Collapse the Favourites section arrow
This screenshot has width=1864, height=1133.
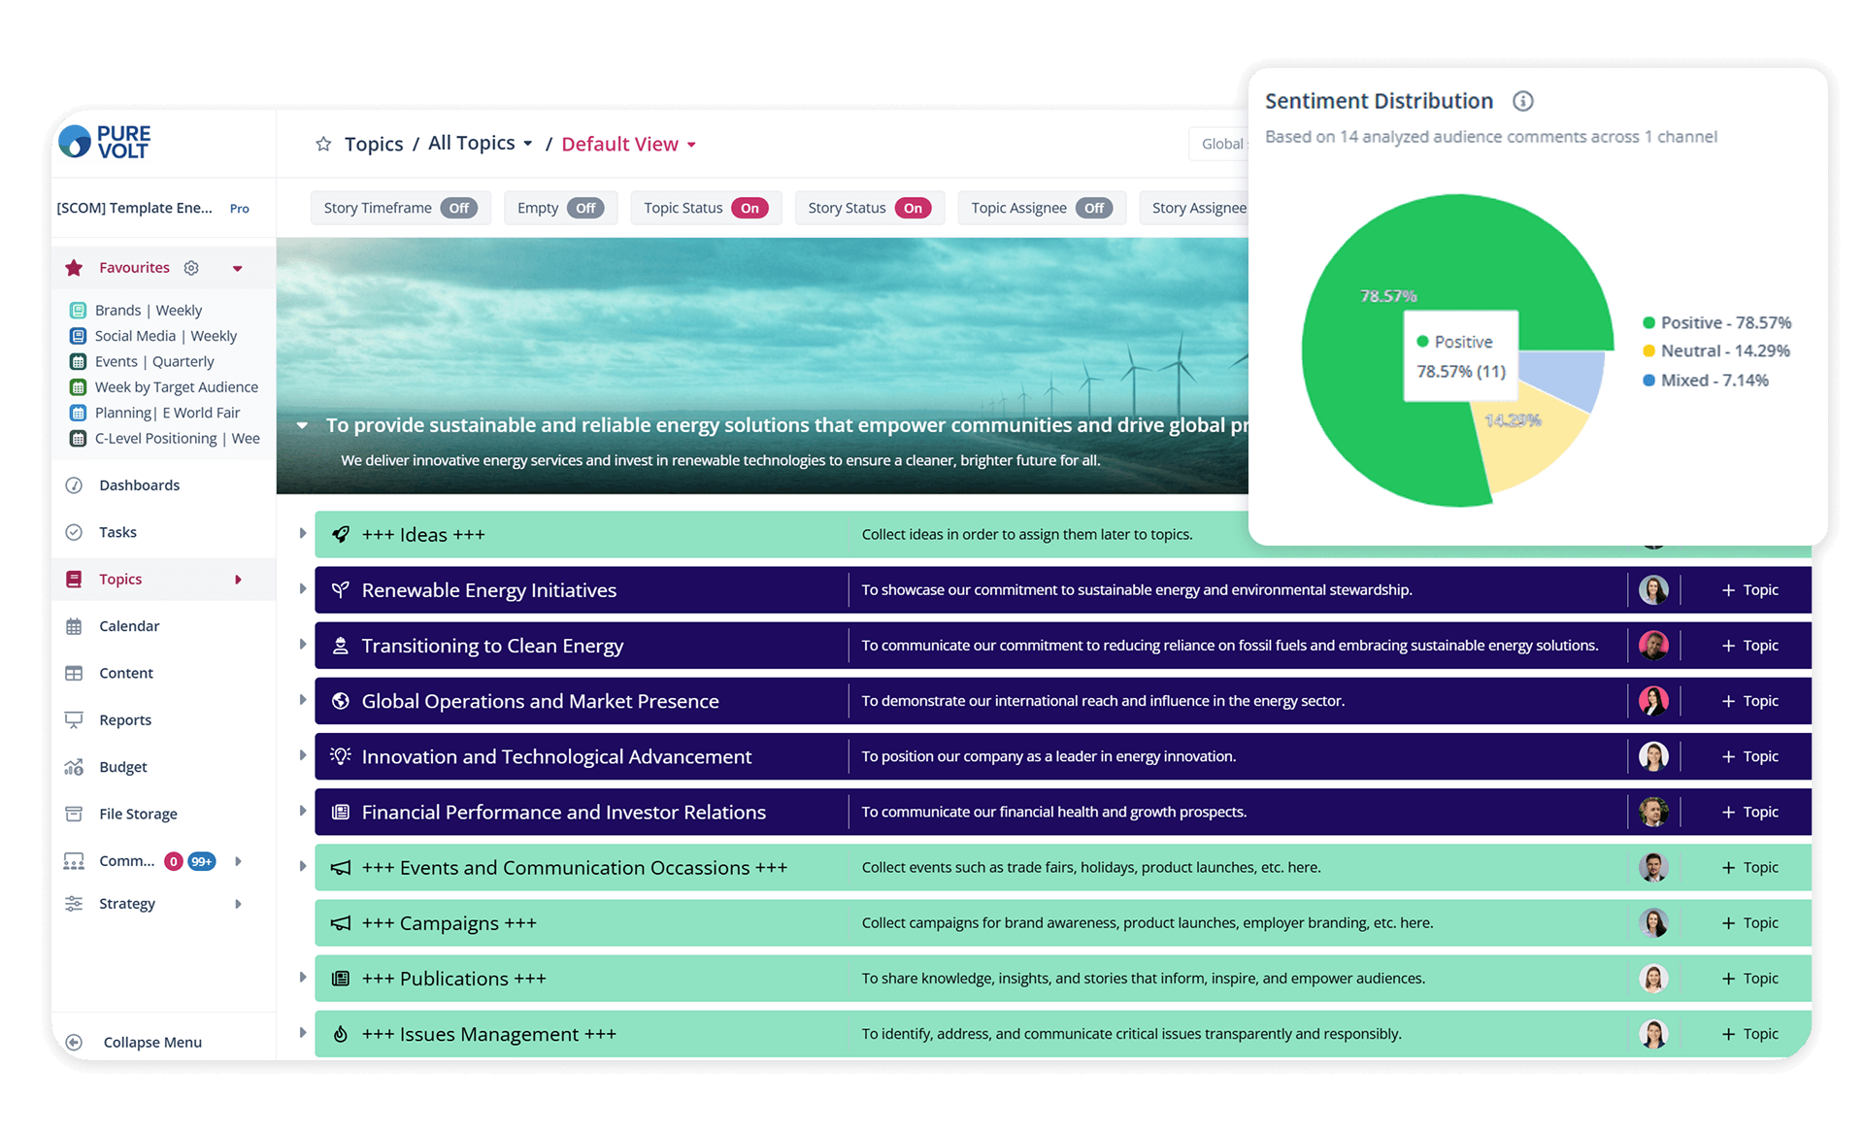tap(238, 269)
